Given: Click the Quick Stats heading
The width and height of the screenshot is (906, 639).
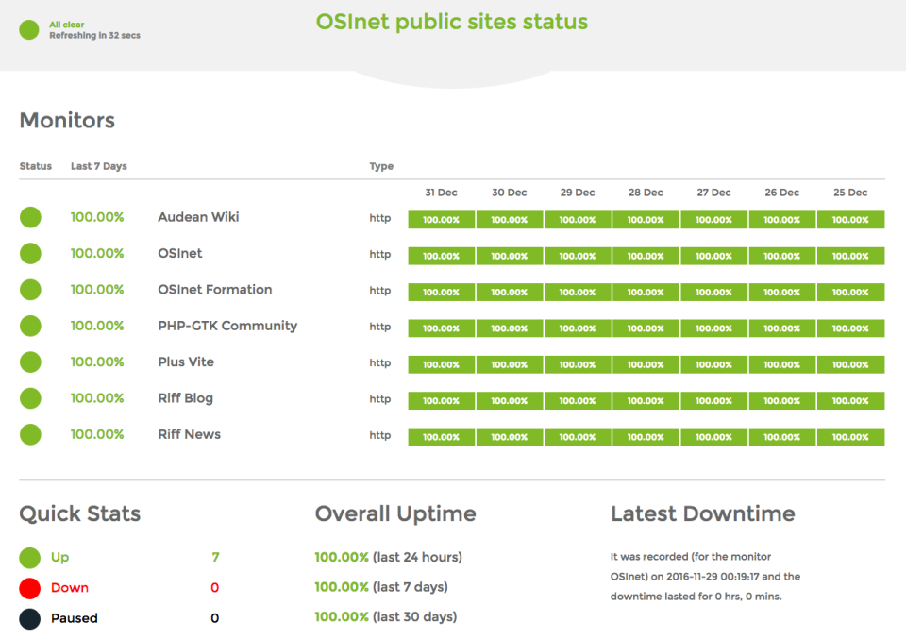Looking at the screenshot, I should click(x=79, y=513).
